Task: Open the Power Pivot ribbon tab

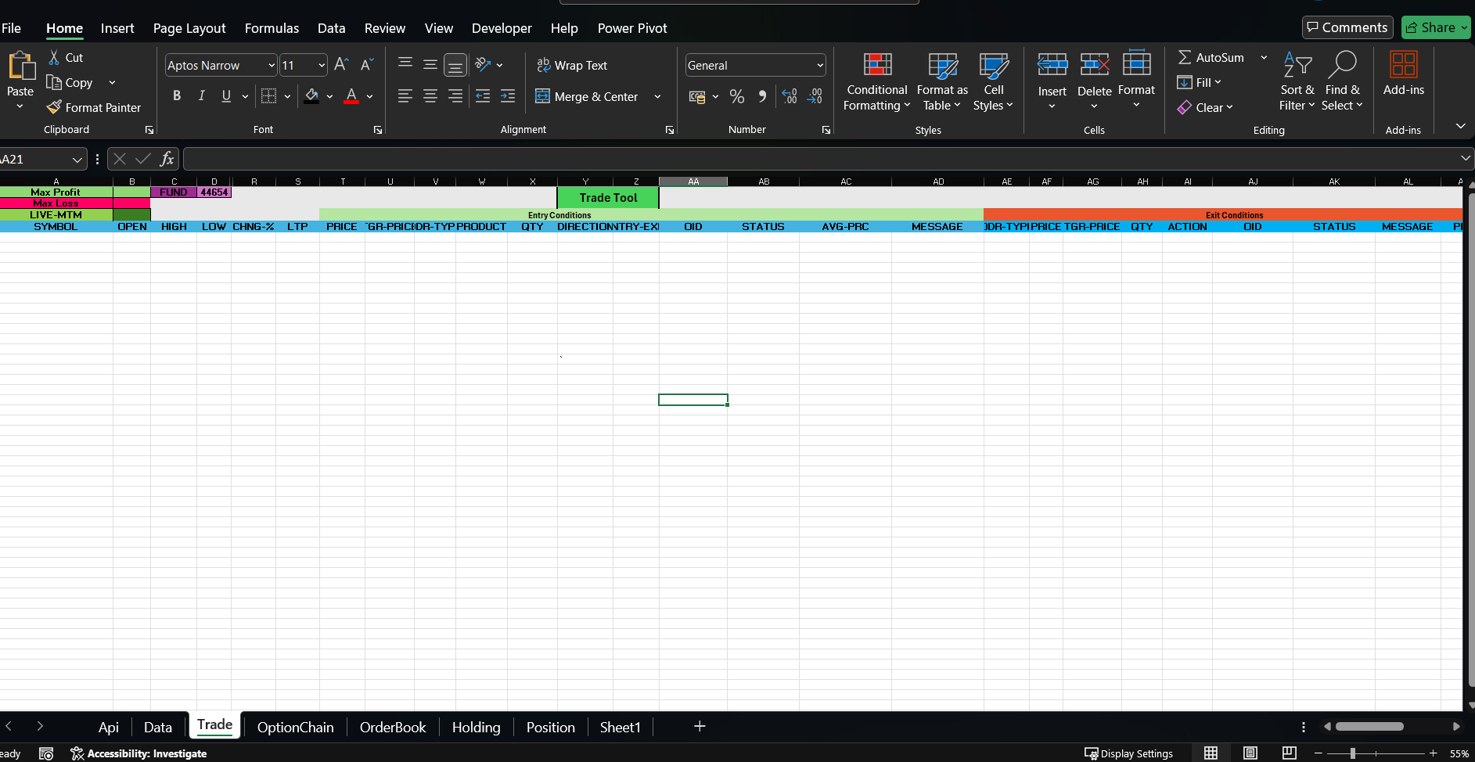Action: tap(632, 28)
